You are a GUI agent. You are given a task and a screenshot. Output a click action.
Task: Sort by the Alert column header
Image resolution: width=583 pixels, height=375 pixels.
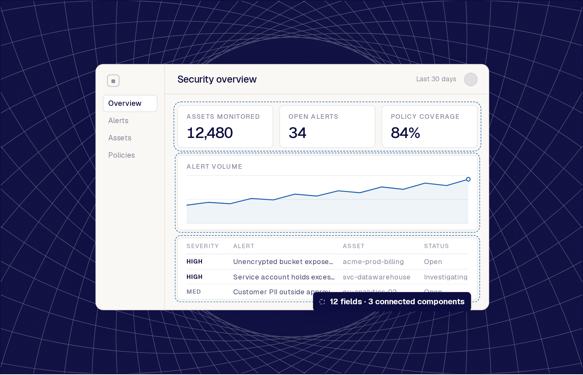coord(244,246)
